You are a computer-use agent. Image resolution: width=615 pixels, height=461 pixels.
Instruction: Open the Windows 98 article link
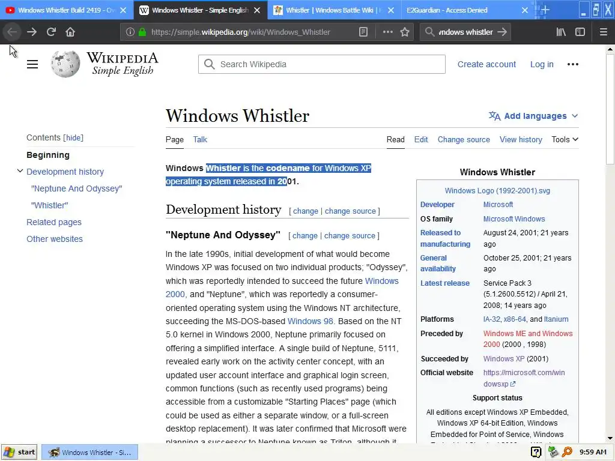tap(310, 322)
